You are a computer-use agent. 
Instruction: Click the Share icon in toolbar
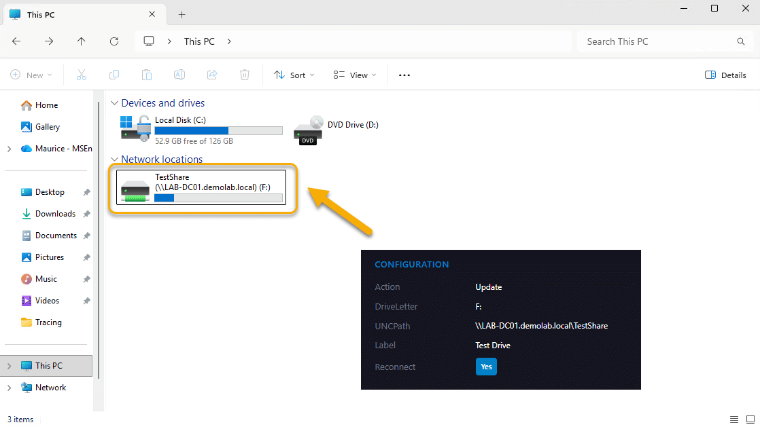(x=212, y=75)
